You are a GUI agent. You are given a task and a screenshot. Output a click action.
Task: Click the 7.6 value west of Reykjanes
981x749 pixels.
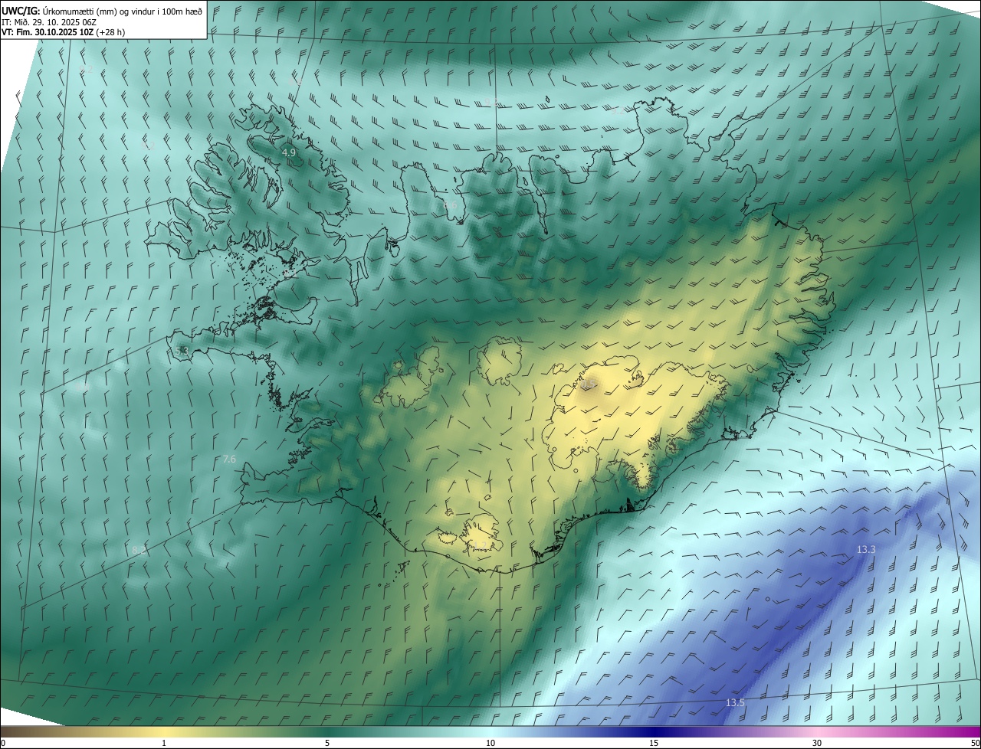(229, 460)
